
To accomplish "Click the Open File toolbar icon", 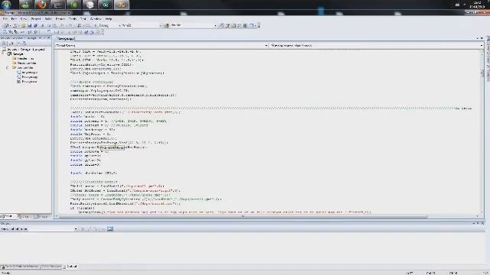I will click(x=23, y=25).
